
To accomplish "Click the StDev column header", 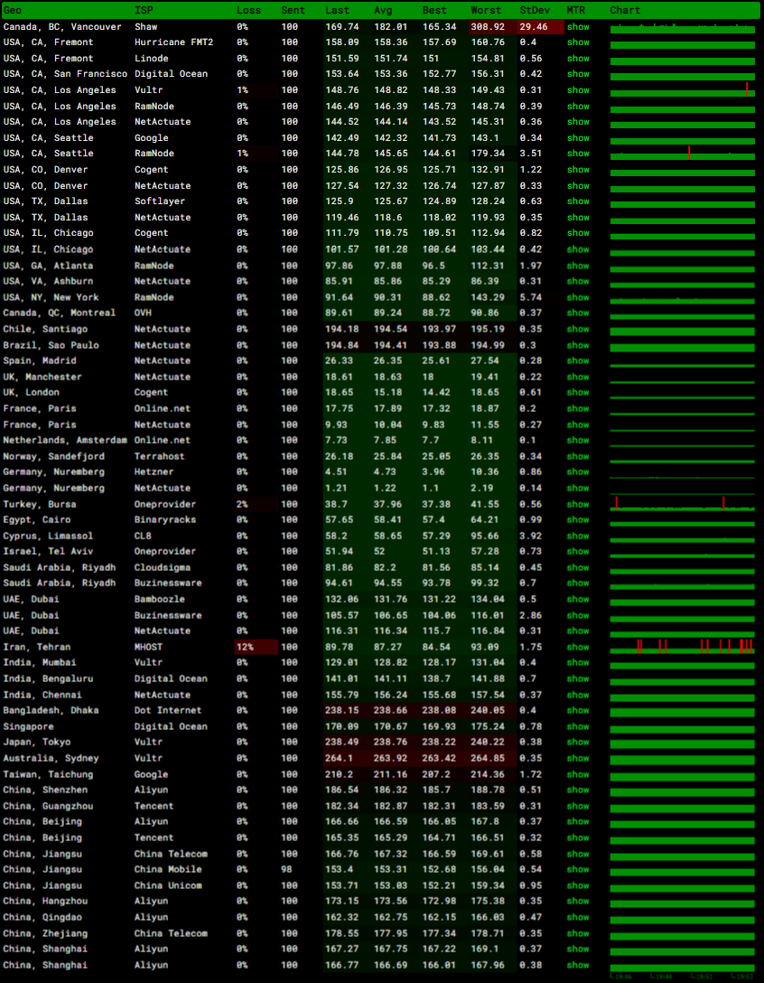I will 534,10.
